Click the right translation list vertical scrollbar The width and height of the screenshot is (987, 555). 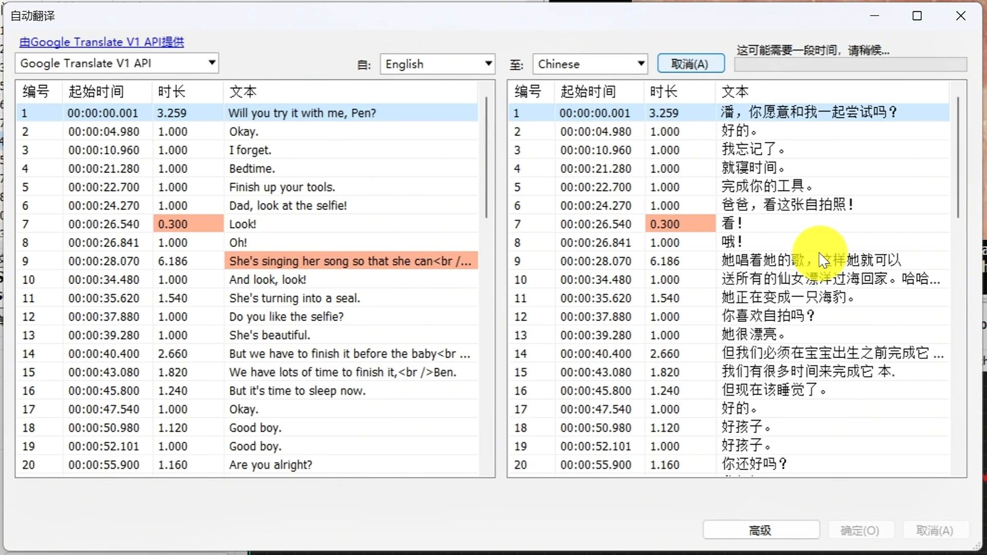pyautogui.click(x=958, y=157)
